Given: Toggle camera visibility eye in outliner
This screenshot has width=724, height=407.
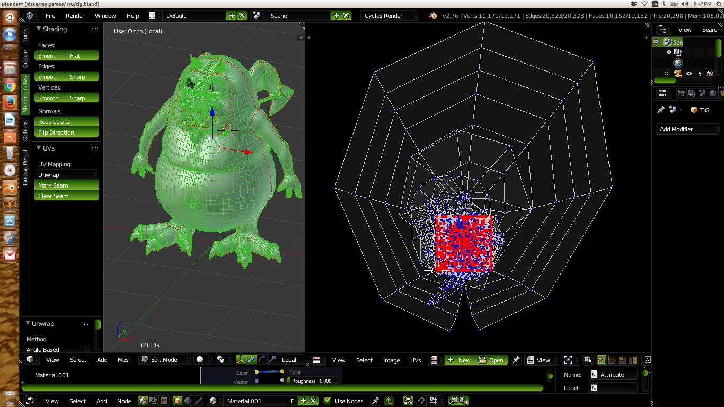Looking at the screenshot, I should (x=689, y=74).
